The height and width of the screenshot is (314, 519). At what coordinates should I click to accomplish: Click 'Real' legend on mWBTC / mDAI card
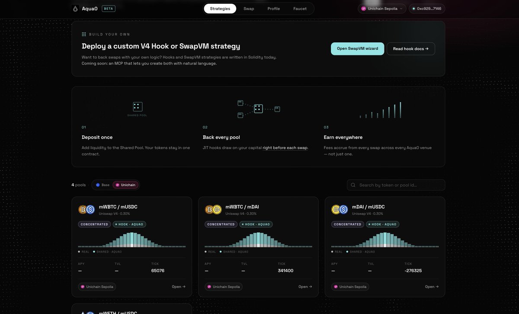[x=211, y=252]
